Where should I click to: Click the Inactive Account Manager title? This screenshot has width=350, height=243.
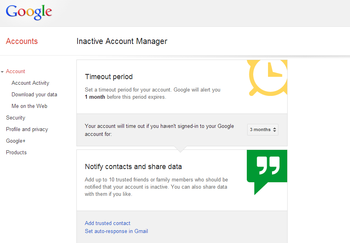(122, 41)
